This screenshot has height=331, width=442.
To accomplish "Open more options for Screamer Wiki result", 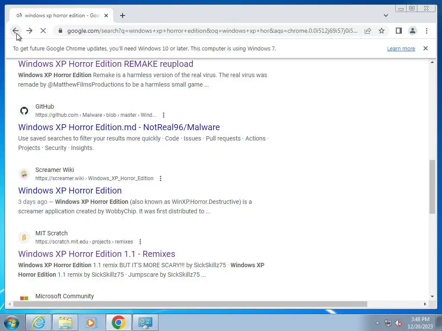I will tap(161, 178).
